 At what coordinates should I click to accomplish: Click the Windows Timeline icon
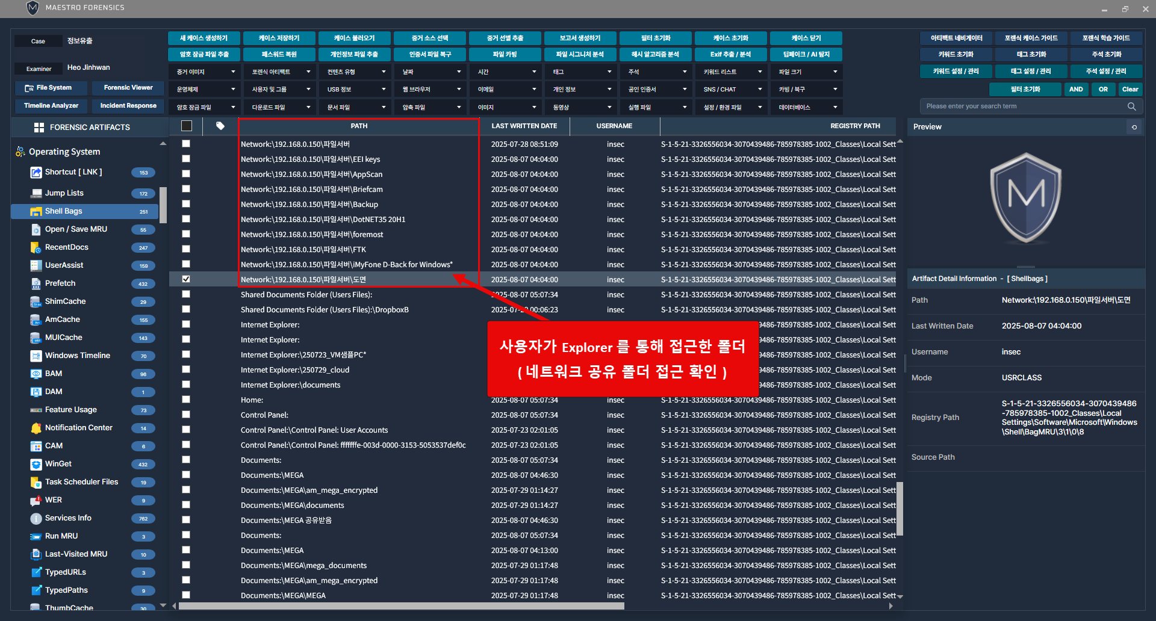coord(36,356)
